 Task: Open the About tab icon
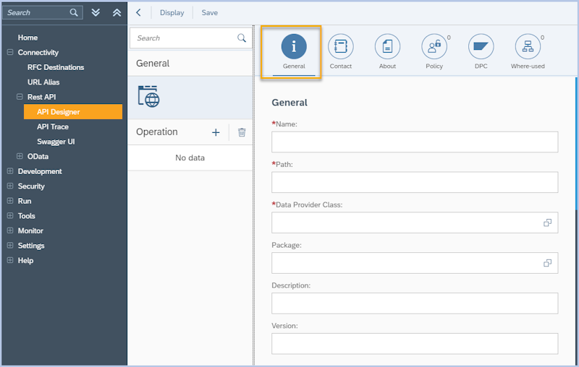387,48
